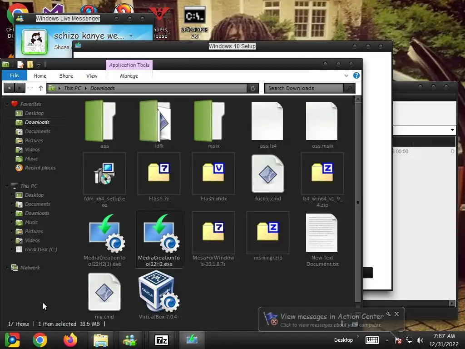Click the back navigation arrow

[x=9, y=88]
